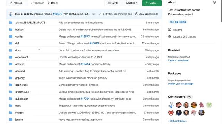Open the green Code dropdown
This screenshot has height=124, width=222.
[x=152, y=3]
